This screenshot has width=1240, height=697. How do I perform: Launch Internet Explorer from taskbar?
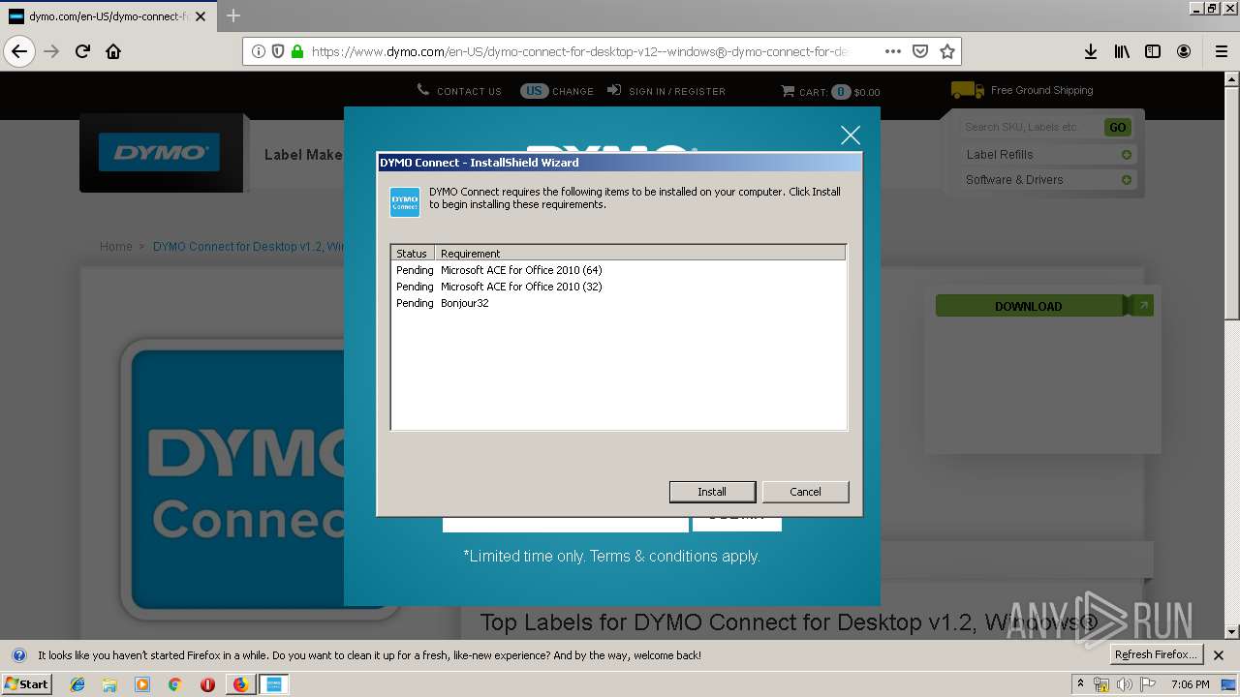pyautogui.click(x=77, y=684)
